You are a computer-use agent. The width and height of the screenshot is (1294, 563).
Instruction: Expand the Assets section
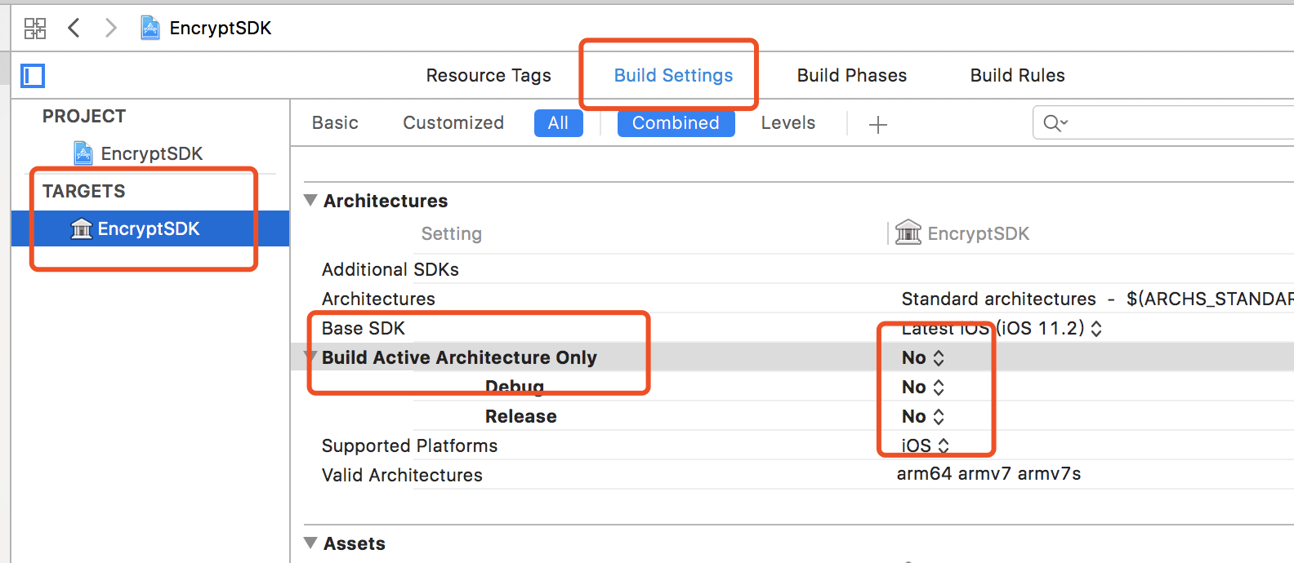310,543
